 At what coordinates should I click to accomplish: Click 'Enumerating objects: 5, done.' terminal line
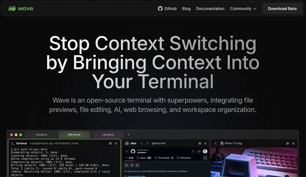pyautogui.click(x=34, y=152)
